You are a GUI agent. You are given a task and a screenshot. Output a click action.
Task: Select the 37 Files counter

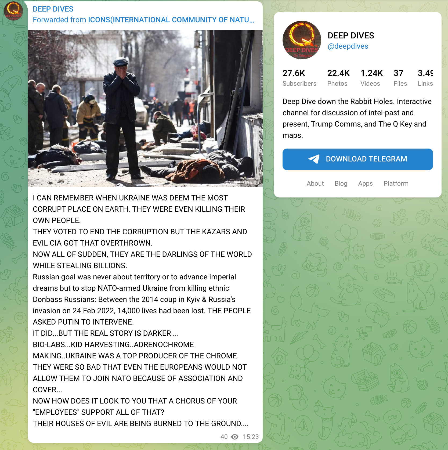click(x=400, y=78)
